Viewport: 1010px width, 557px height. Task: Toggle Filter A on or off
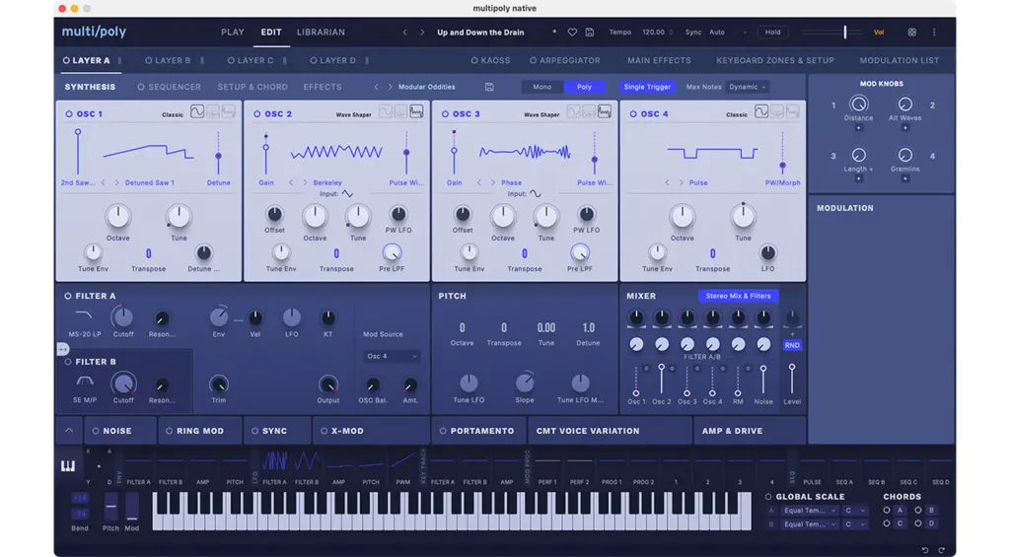point(68,296)
